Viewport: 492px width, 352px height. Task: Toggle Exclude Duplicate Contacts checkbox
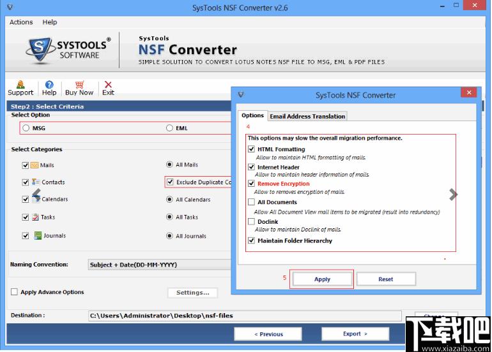coord(170,182)
